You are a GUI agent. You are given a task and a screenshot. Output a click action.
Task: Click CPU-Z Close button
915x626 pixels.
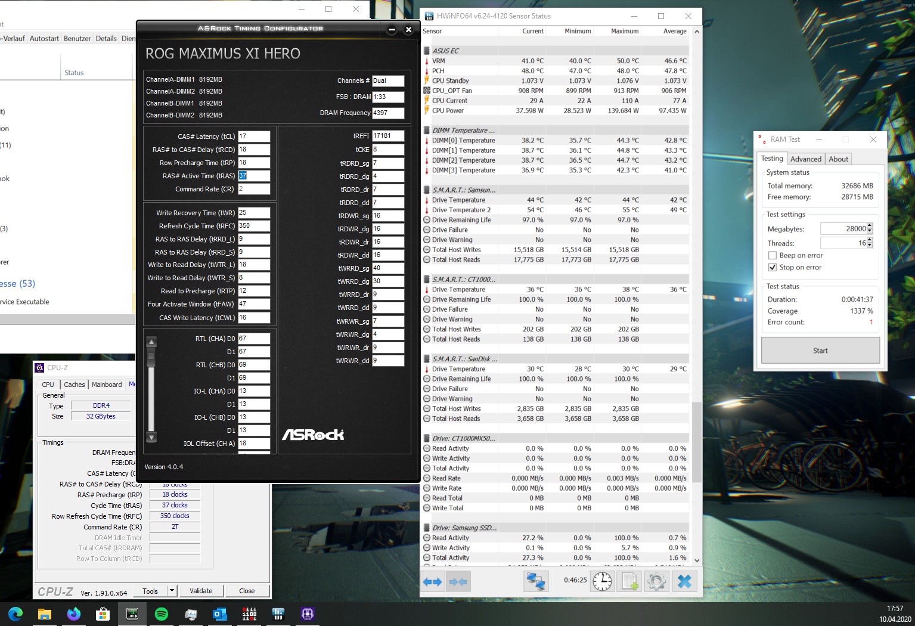pyautogui.click(x=247, y=591)
